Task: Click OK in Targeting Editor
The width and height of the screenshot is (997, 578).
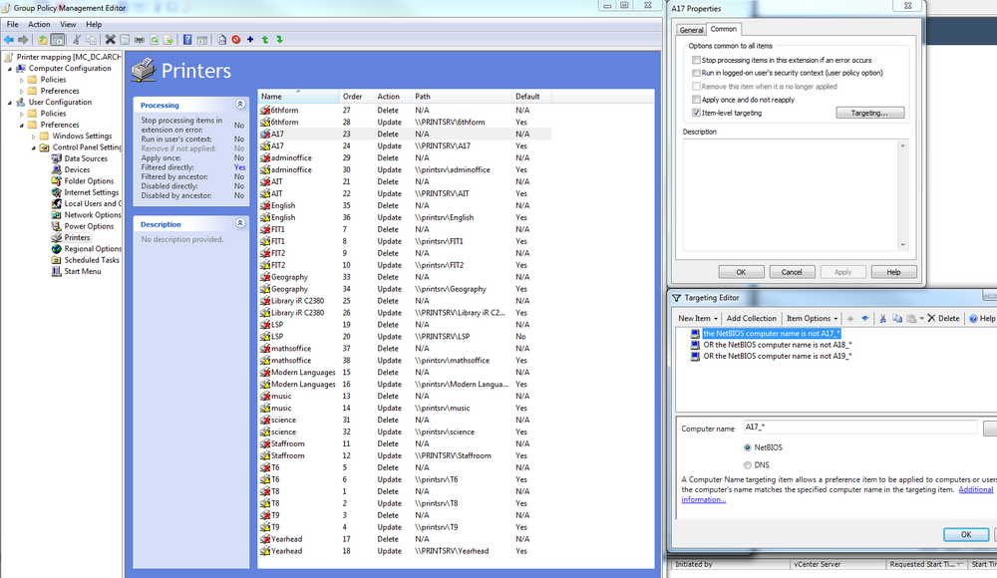Action: point(966,534)
